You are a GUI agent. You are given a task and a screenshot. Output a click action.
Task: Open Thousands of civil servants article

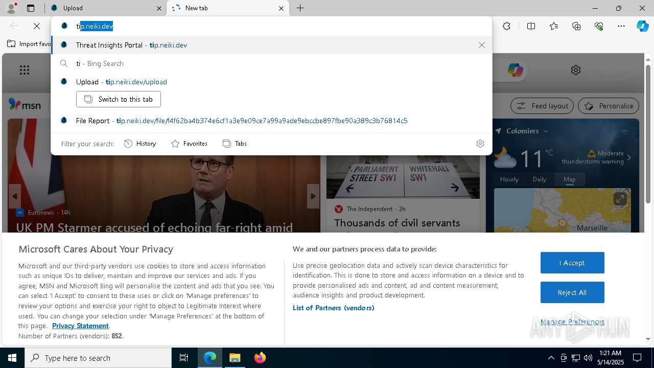397,223
